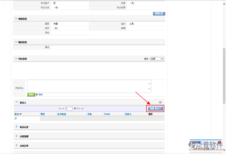Click the contacts page number field
This screenshot has height=154, width=226.
(69, 109)
